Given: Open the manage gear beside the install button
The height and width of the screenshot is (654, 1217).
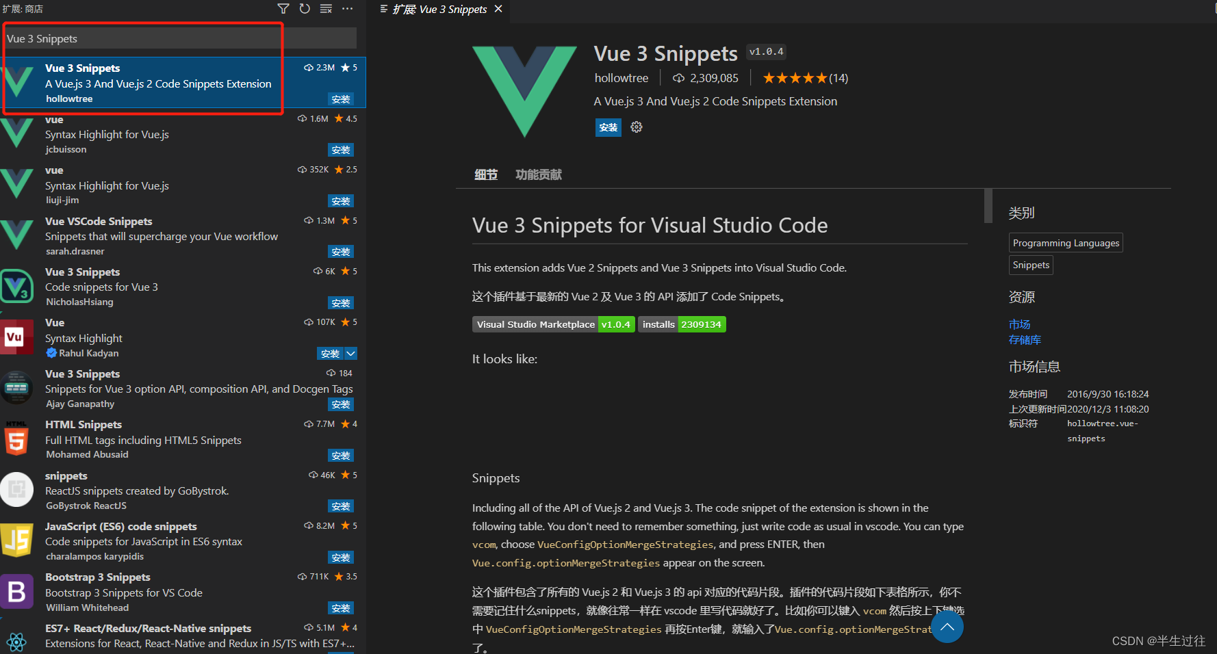Looking at the screenshot, I should pos(637,127).
